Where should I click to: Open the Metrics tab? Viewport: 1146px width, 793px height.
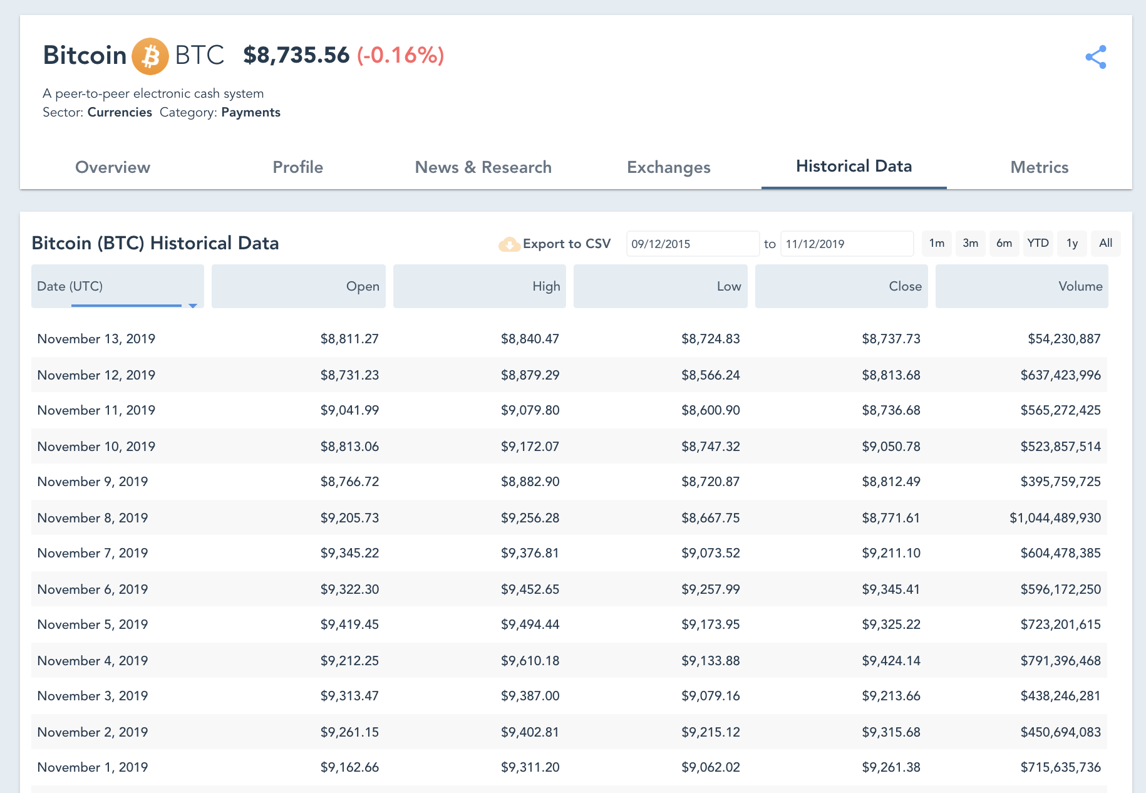1040,167
